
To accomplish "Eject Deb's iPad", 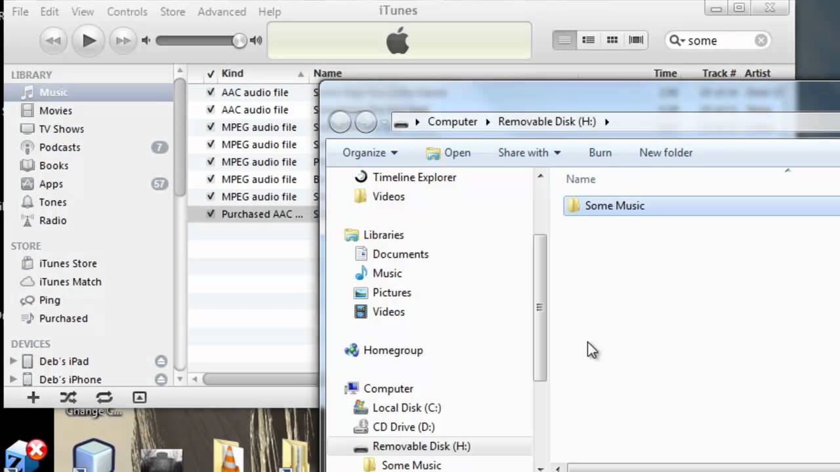I will coord(161,361).
